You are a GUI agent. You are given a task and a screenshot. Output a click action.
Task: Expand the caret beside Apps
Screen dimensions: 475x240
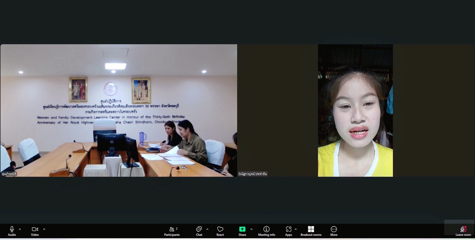point(296,229)
